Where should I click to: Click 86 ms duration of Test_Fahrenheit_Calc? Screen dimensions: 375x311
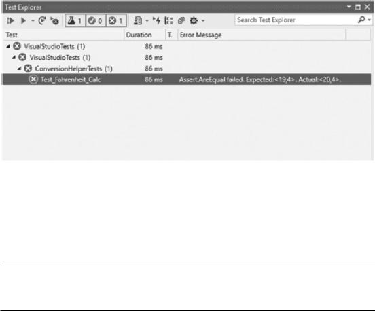(154, 79)
